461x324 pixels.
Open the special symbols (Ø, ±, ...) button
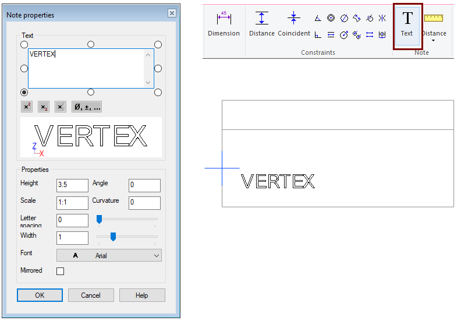click(87, 107)
